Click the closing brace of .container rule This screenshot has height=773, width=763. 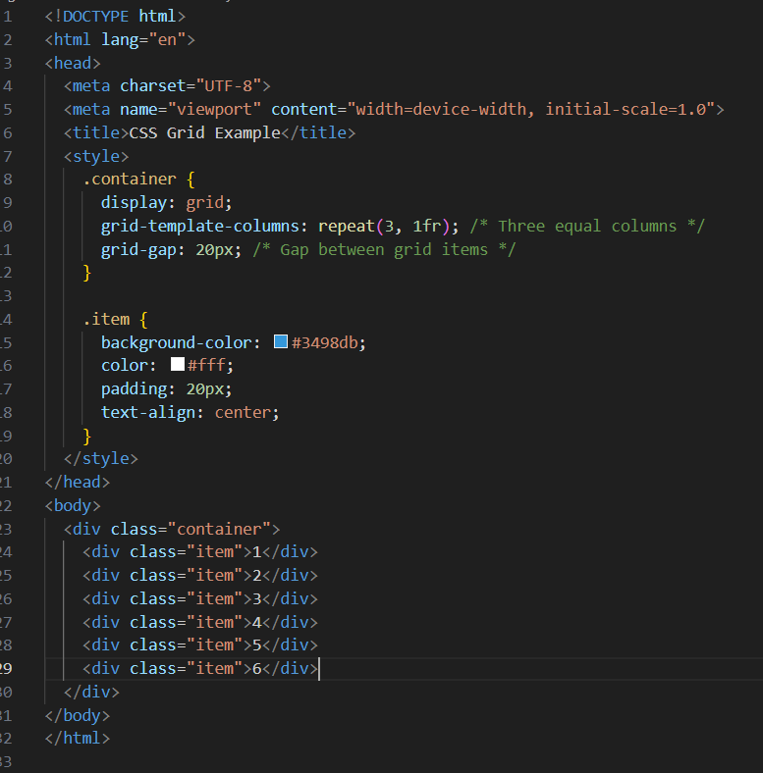[87, 273]
